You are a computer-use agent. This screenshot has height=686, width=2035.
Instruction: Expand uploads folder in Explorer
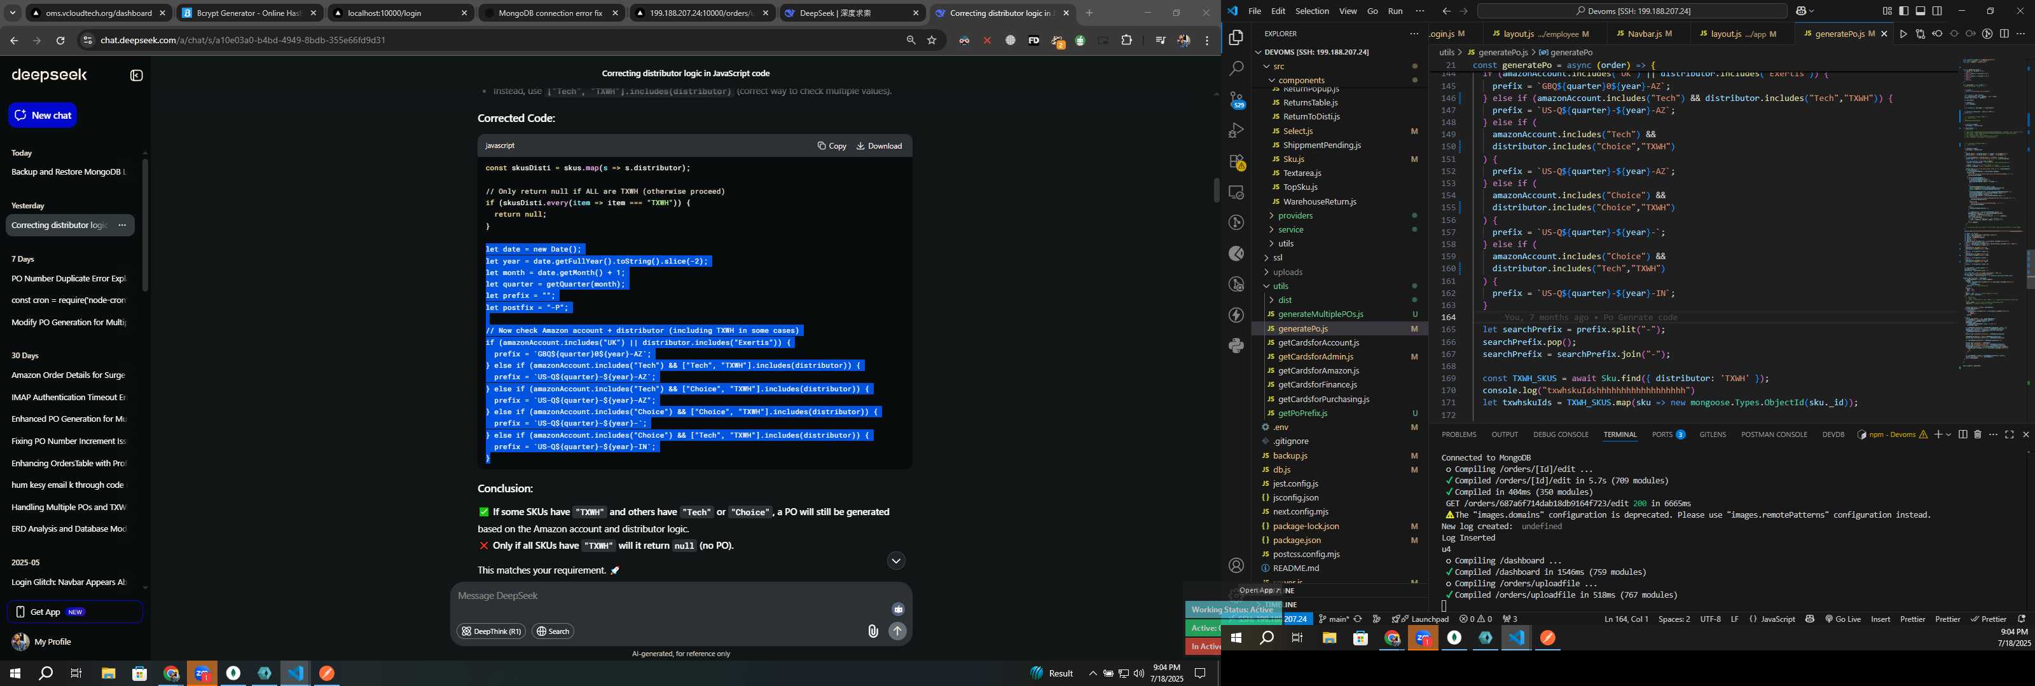coord(1267,272)
